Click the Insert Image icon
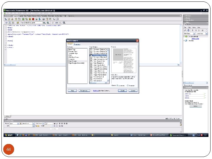Image resolution: width=212 pixels, height=159 pixels. coord(23,19)
